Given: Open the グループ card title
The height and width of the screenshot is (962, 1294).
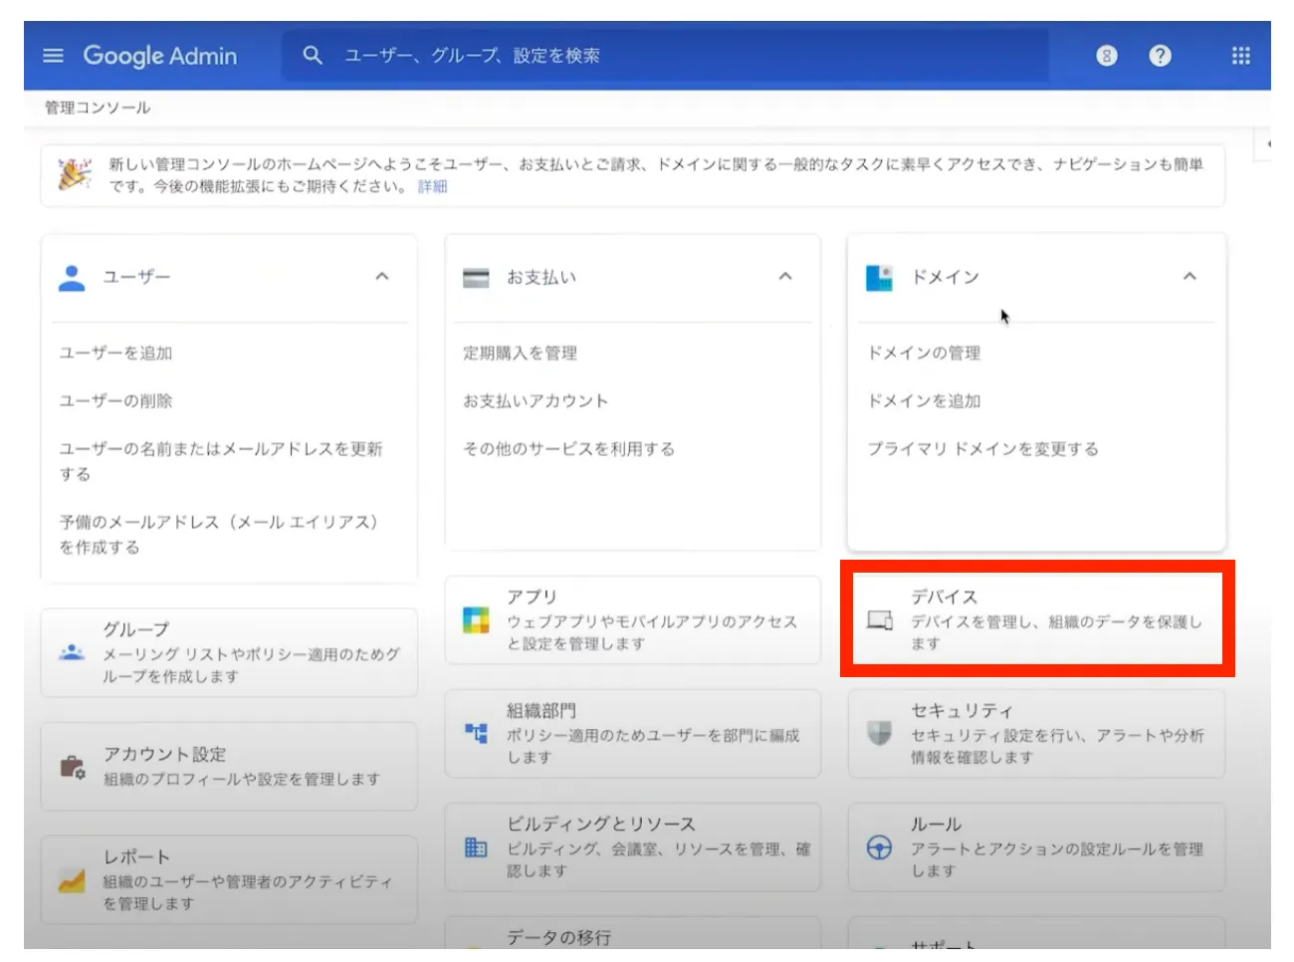Looking at the screenshot, I should coord(136,629).
